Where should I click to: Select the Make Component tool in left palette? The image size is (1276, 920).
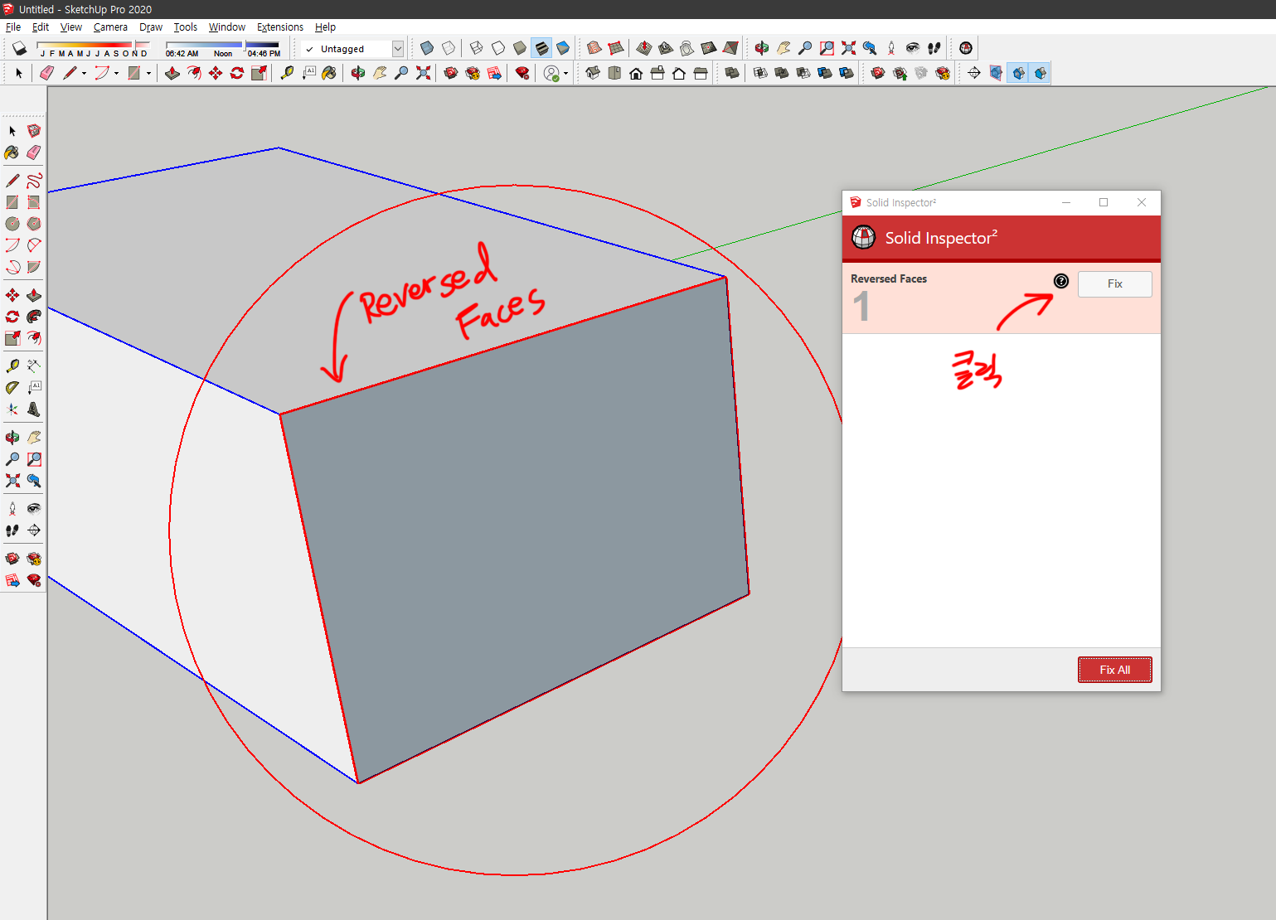tap(34, 131)
